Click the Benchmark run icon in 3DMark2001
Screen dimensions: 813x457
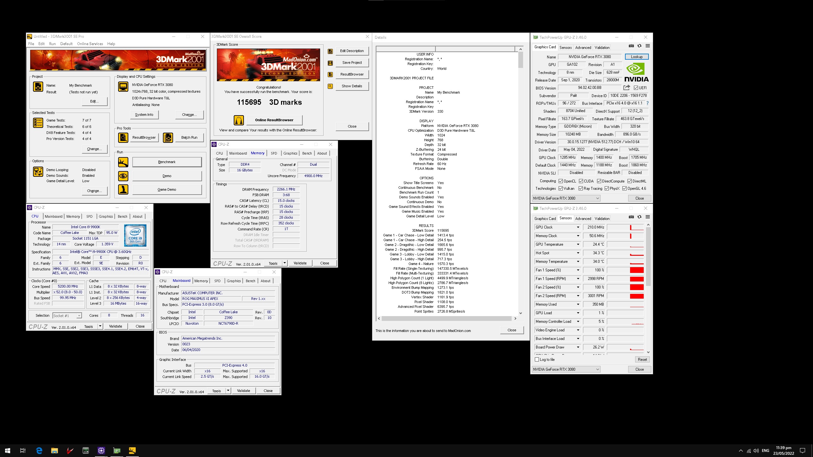(123, 162)
